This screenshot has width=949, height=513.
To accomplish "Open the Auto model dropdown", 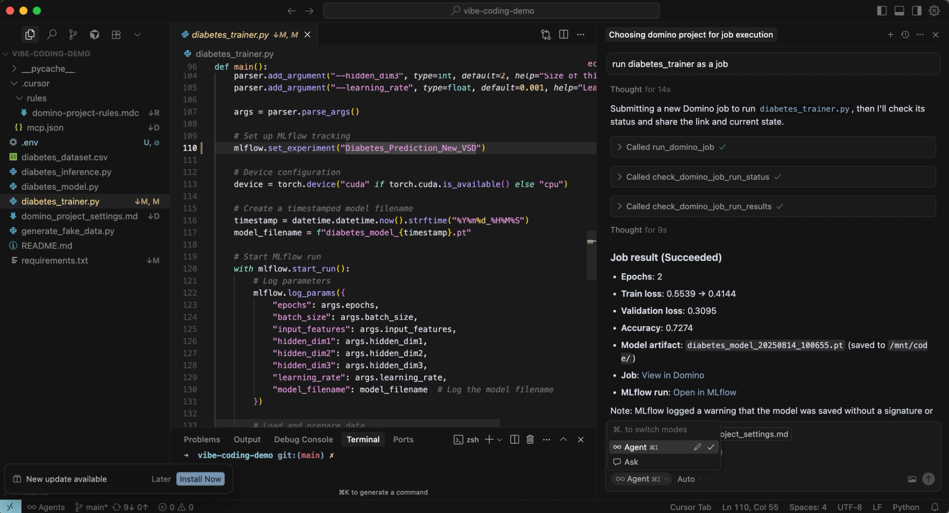I will click(689, 479).
